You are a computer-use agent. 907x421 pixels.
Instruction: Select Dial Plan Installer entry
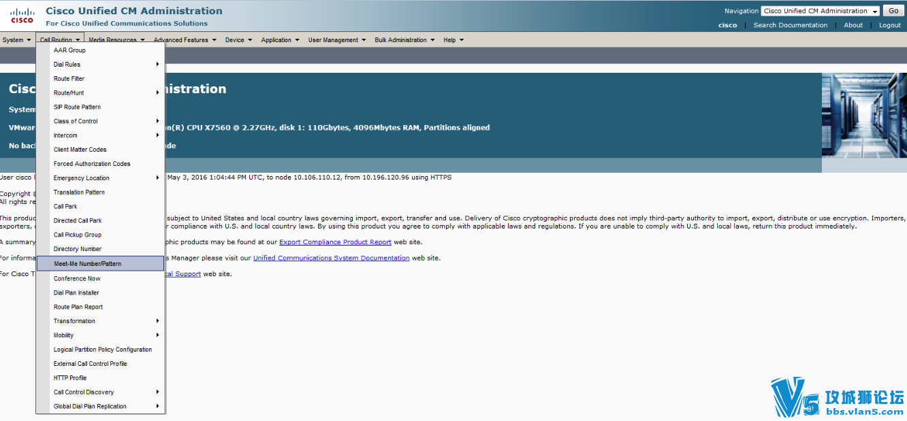[100, 293]
